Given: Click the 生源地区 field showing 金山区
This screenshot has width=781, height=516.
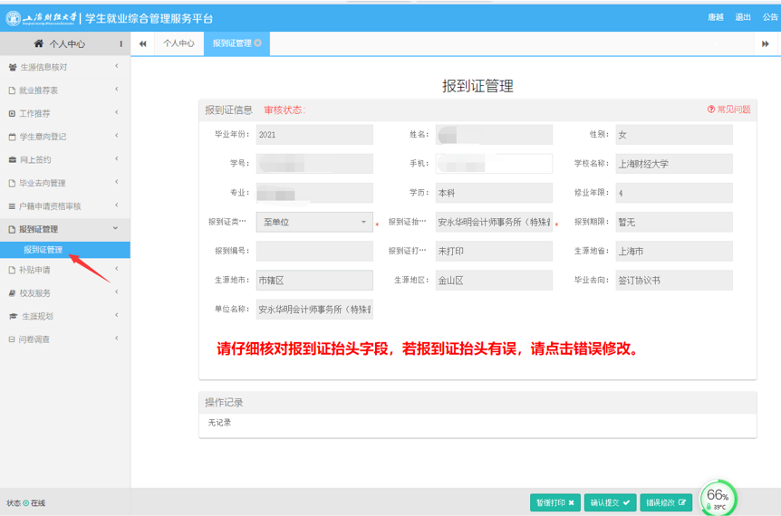Looking at the screenshot, I should point(494,280).
